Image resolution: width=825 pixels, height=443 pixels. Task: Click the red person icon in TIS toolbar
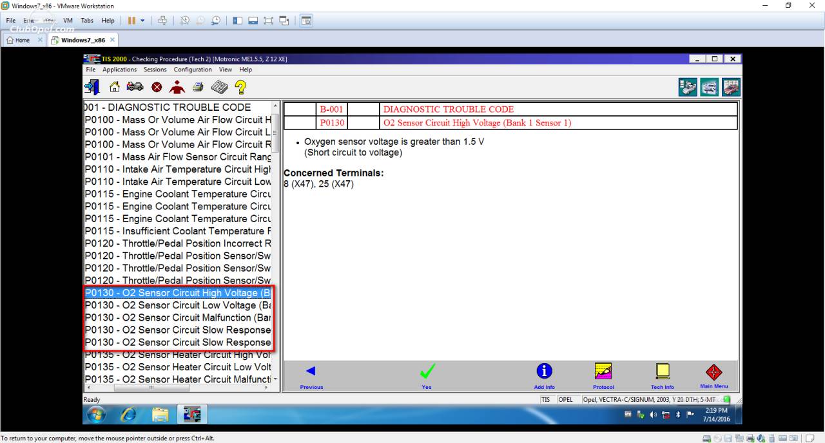pyautogui.click(x=177, y=87)
